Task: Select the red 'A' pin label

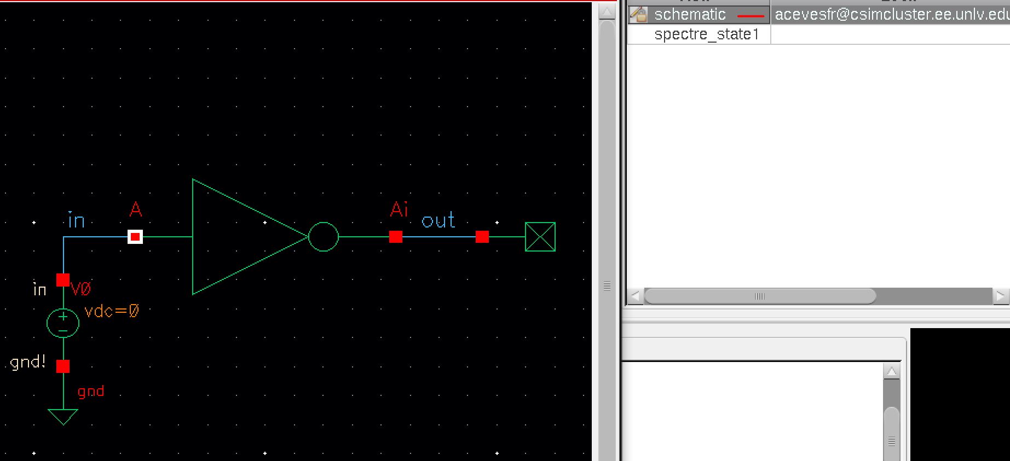Action: [x=136, y=209]
